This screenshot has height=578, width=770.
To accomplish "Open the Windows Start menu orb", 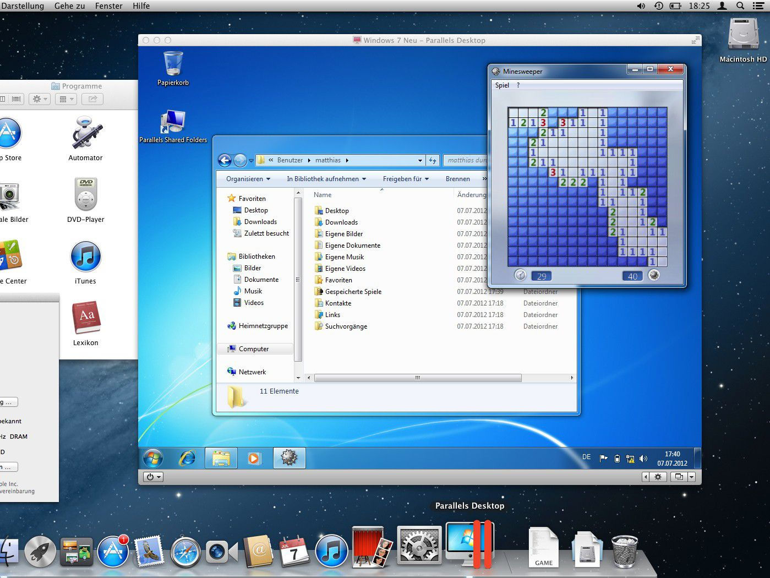I will pyautogui.click(x=153, y=458).
